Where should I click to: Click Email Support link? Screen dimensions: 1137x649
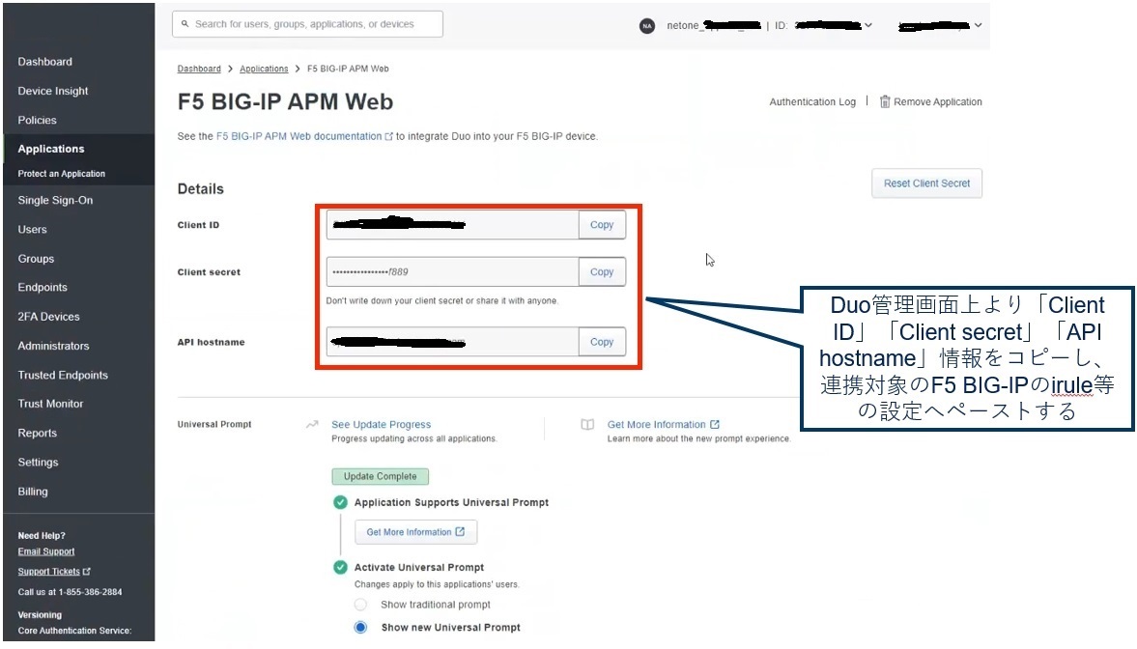46,551
